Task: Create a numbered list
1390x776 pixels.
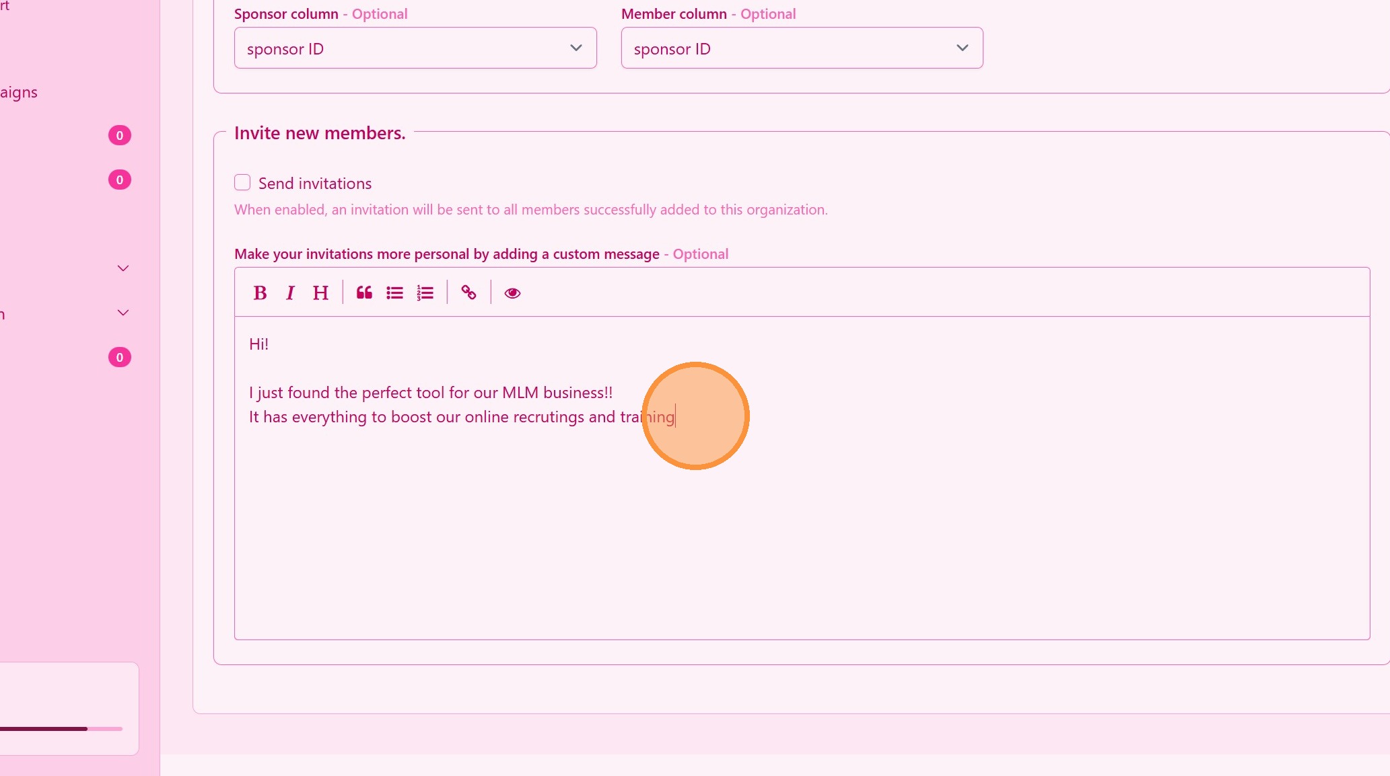Action: 425,293
